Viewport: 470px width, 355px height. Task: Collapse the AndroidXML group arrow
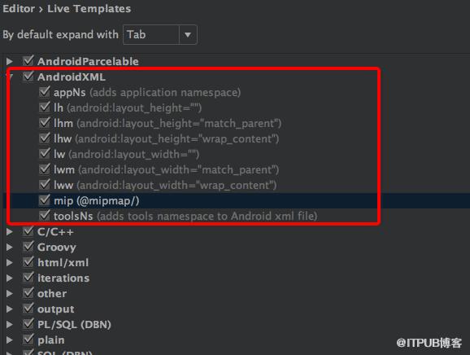click(11, 77)
